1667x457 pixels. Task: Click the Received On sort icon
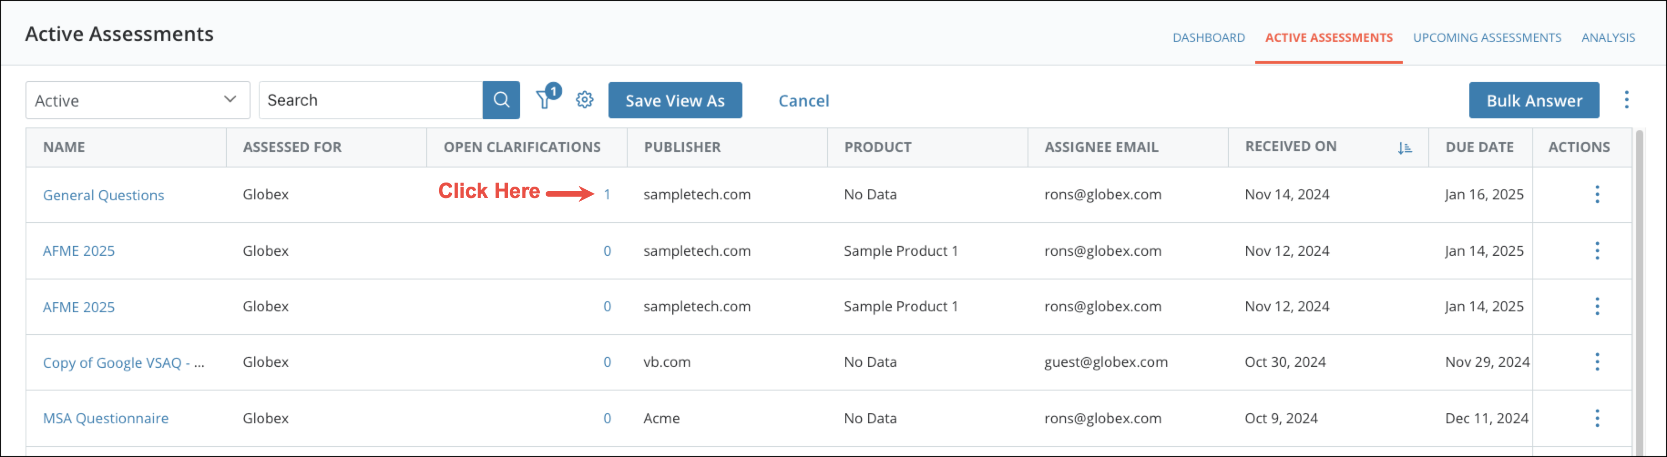(1404, 148)
